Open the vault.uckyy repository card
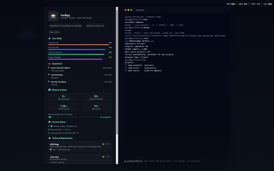274x171 pixels. pyautogui.click(x=80, y=159)
